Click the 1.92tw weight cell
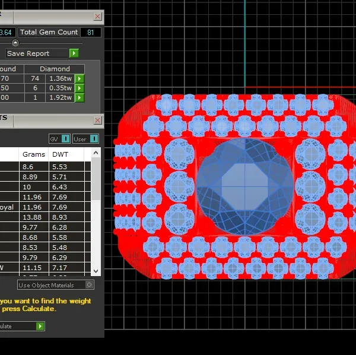Screen dimensions: 356x355 tap(60, 98)
